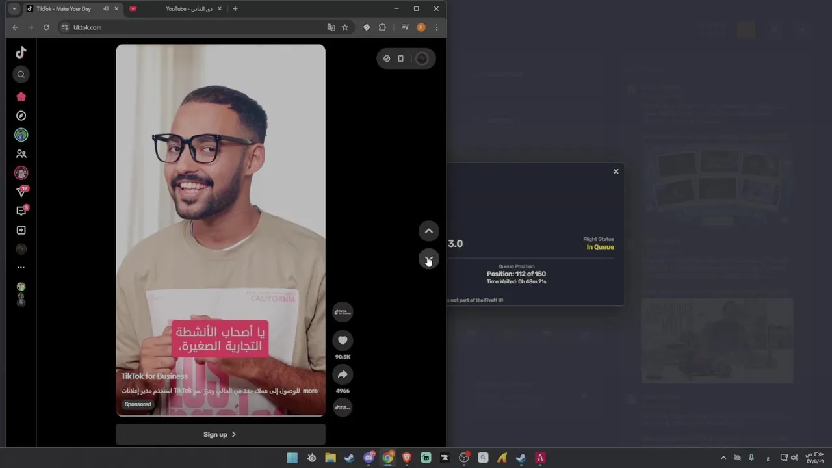The height and width of the screenshot is (468, 832).
Task: Open the Friends icon in TikTok sidebar
Action: 21,154
